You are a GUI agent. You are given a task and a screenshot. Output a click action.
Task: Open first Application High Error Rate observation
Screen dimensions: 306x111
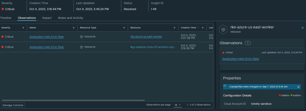[x=47, y=37]
